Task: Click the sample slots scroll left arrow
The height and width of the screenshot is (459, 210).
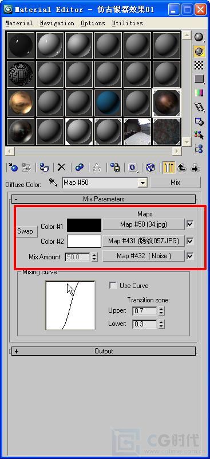Action: pyautogui.click(x=10, y=151)
